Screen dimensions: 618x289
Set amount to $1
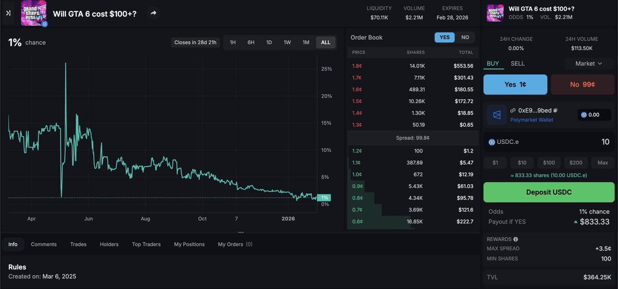pos(495,163)
